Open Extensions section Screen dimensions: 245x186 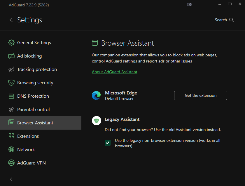point(41,136)
